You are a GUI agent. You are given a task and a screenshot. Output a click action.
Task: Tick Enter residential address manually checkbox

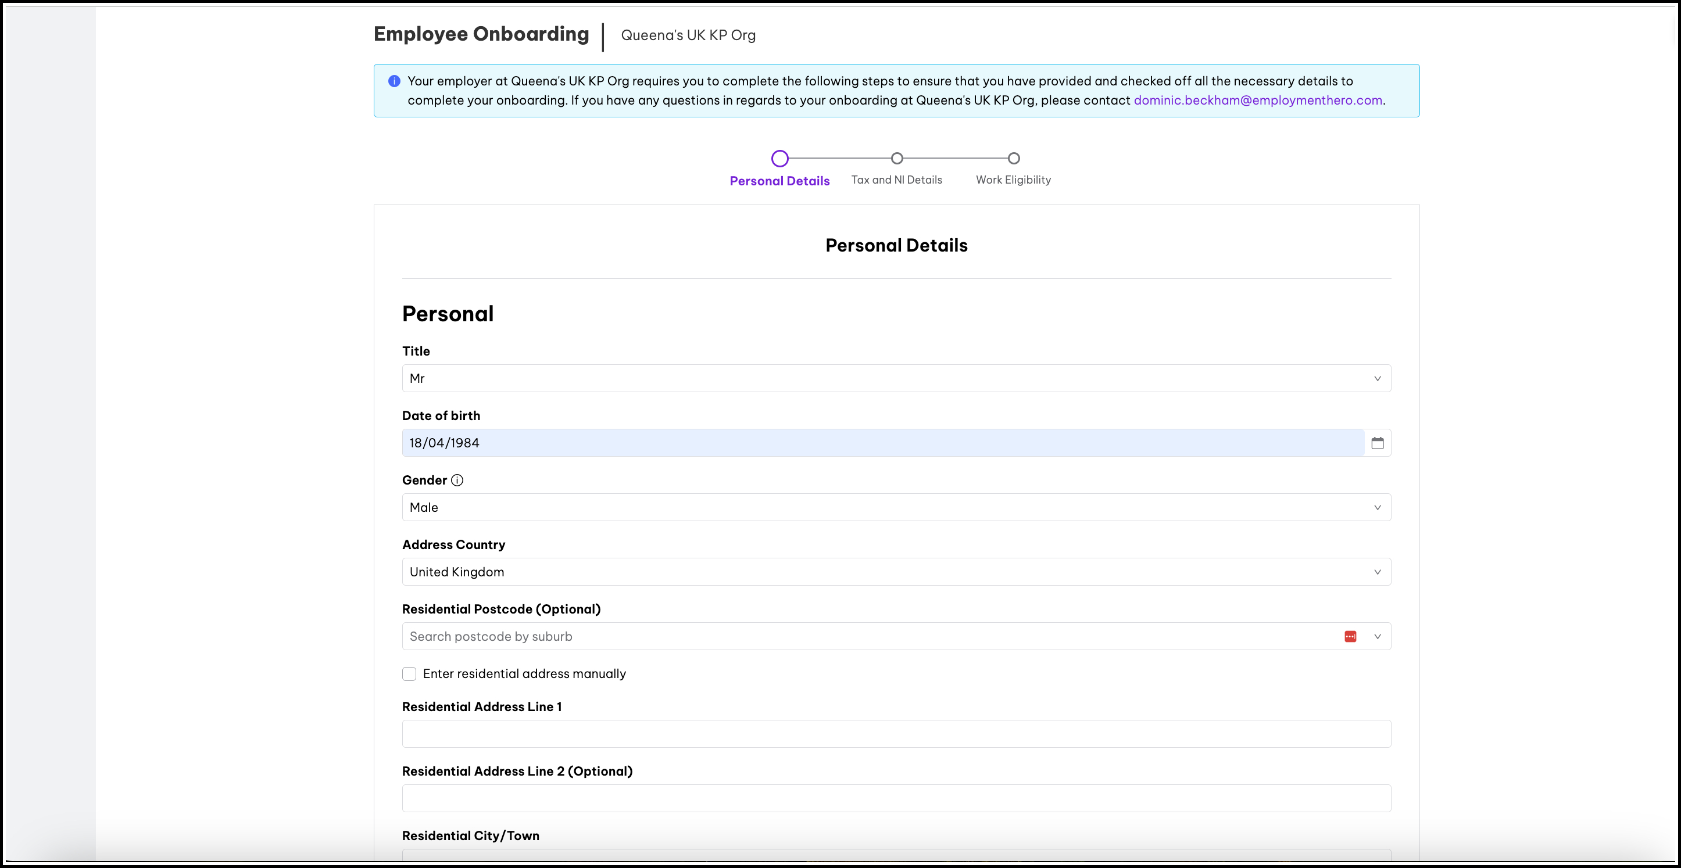click(x=409, y=674)
